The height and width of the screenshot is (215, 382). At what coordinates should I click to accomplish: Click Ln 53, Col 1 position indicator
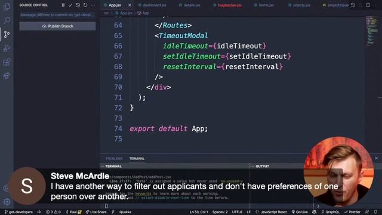click(x=199, y=212)
